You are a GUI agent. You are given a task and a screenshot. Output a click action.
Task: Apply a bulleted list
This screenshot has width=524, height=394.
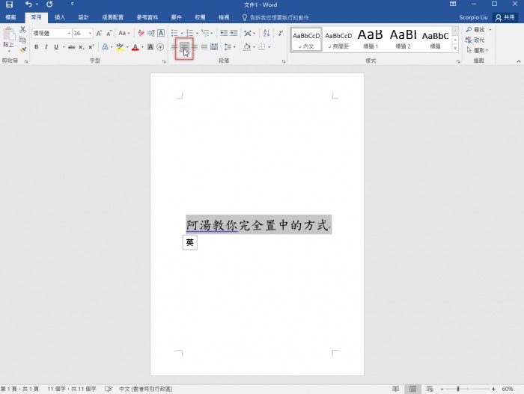coord(174,33)
